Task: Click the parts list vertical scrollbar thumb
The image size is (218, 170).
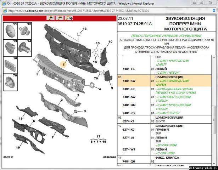Action: coord(214,120)
